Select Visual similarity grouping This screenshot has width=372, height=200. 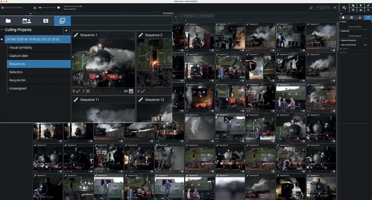click(21, 48)
